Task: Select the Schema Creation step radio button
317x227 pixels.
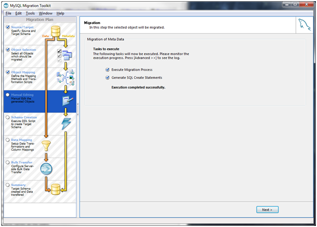Action: pos(8,117)
